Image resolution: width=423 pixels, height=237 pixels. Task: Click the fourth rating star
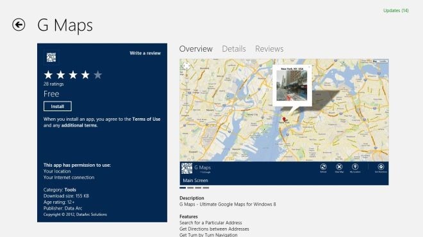(x=85, y=75)
